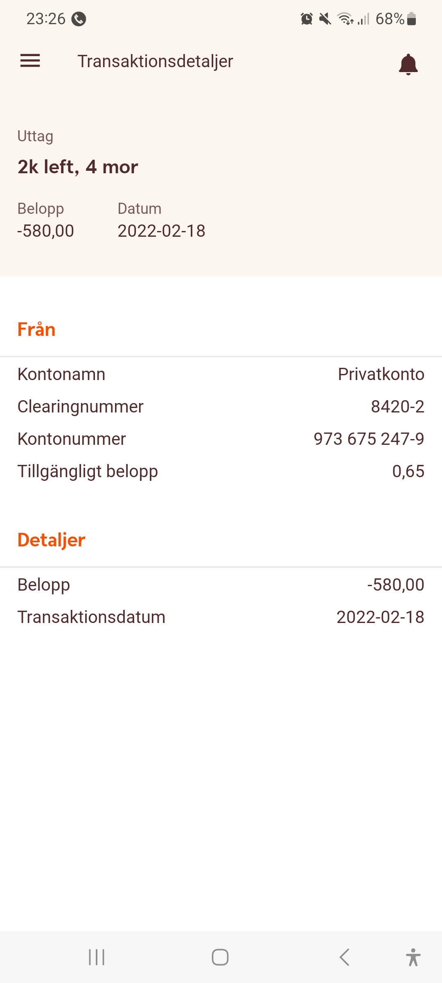Tap the phone call status icon

pyautogui.click(x=79, y=19)
